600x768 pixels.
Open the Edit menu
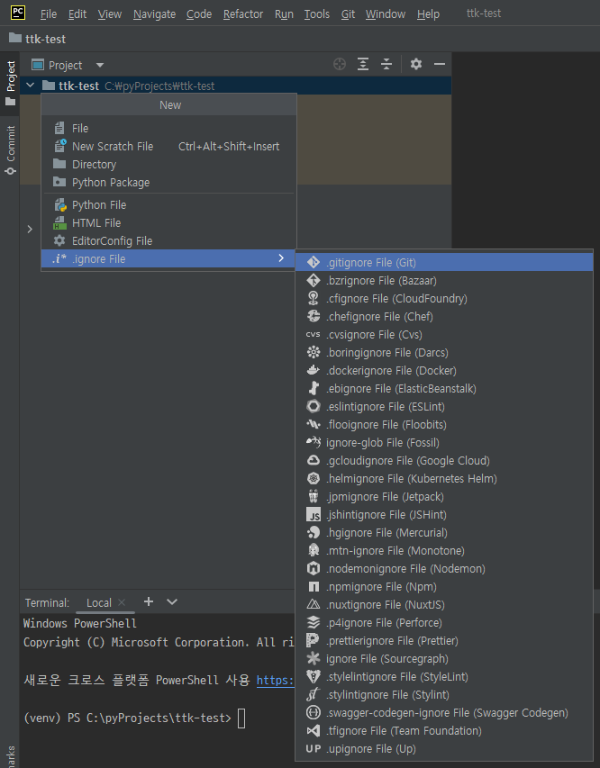(77, 14)
